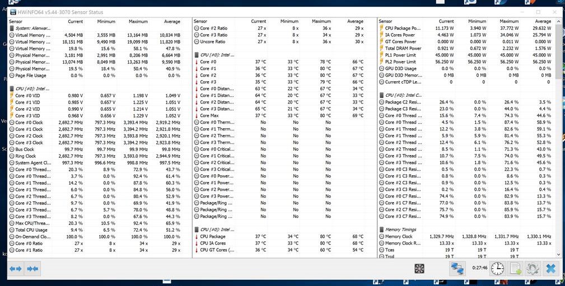
Task: Click the expand columns double-arrow icon
Action: click(16, 269)
